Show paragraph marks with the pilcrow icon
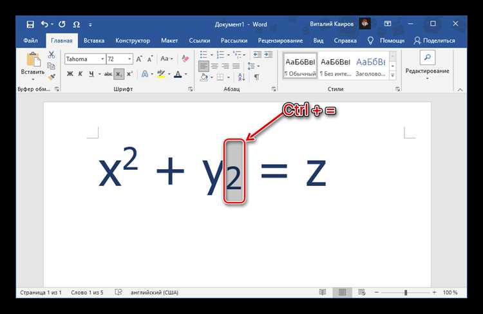The image size is (483, 314). click(256, 77)
